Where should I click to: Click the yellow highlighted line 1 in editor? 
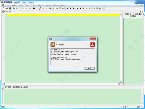coord(63,15)
